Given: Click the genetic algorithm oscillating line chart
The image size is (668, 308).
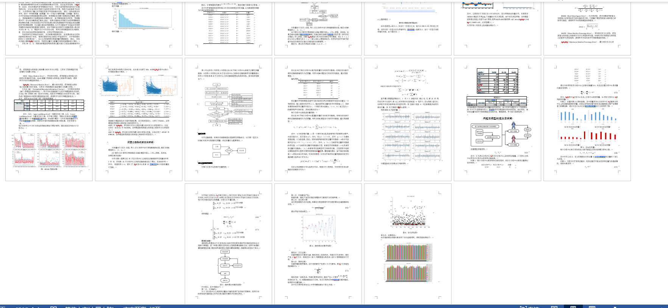Looking at the screenshot, I should [x=318, y=229].
